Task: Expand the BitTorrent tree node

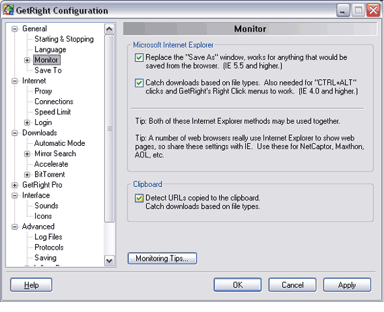Action: (27, 175)
